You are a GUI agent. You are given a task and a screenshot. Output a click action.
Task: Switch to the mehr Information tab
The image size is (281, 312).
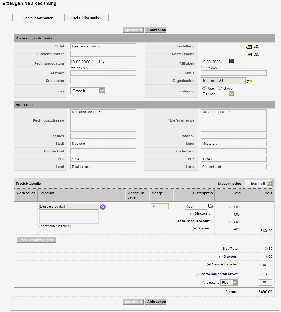(86, 18)
